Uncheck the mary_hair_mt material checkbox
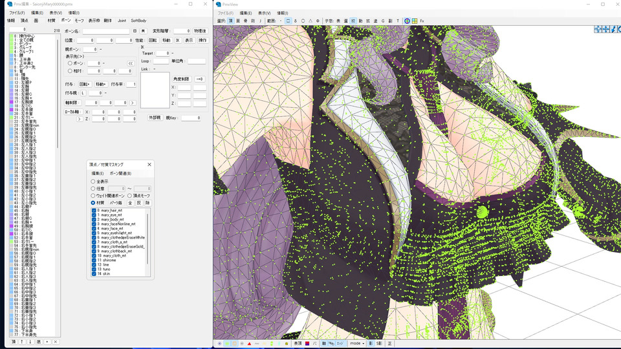This screenshot has height=349, width=621. pos(94,211)
